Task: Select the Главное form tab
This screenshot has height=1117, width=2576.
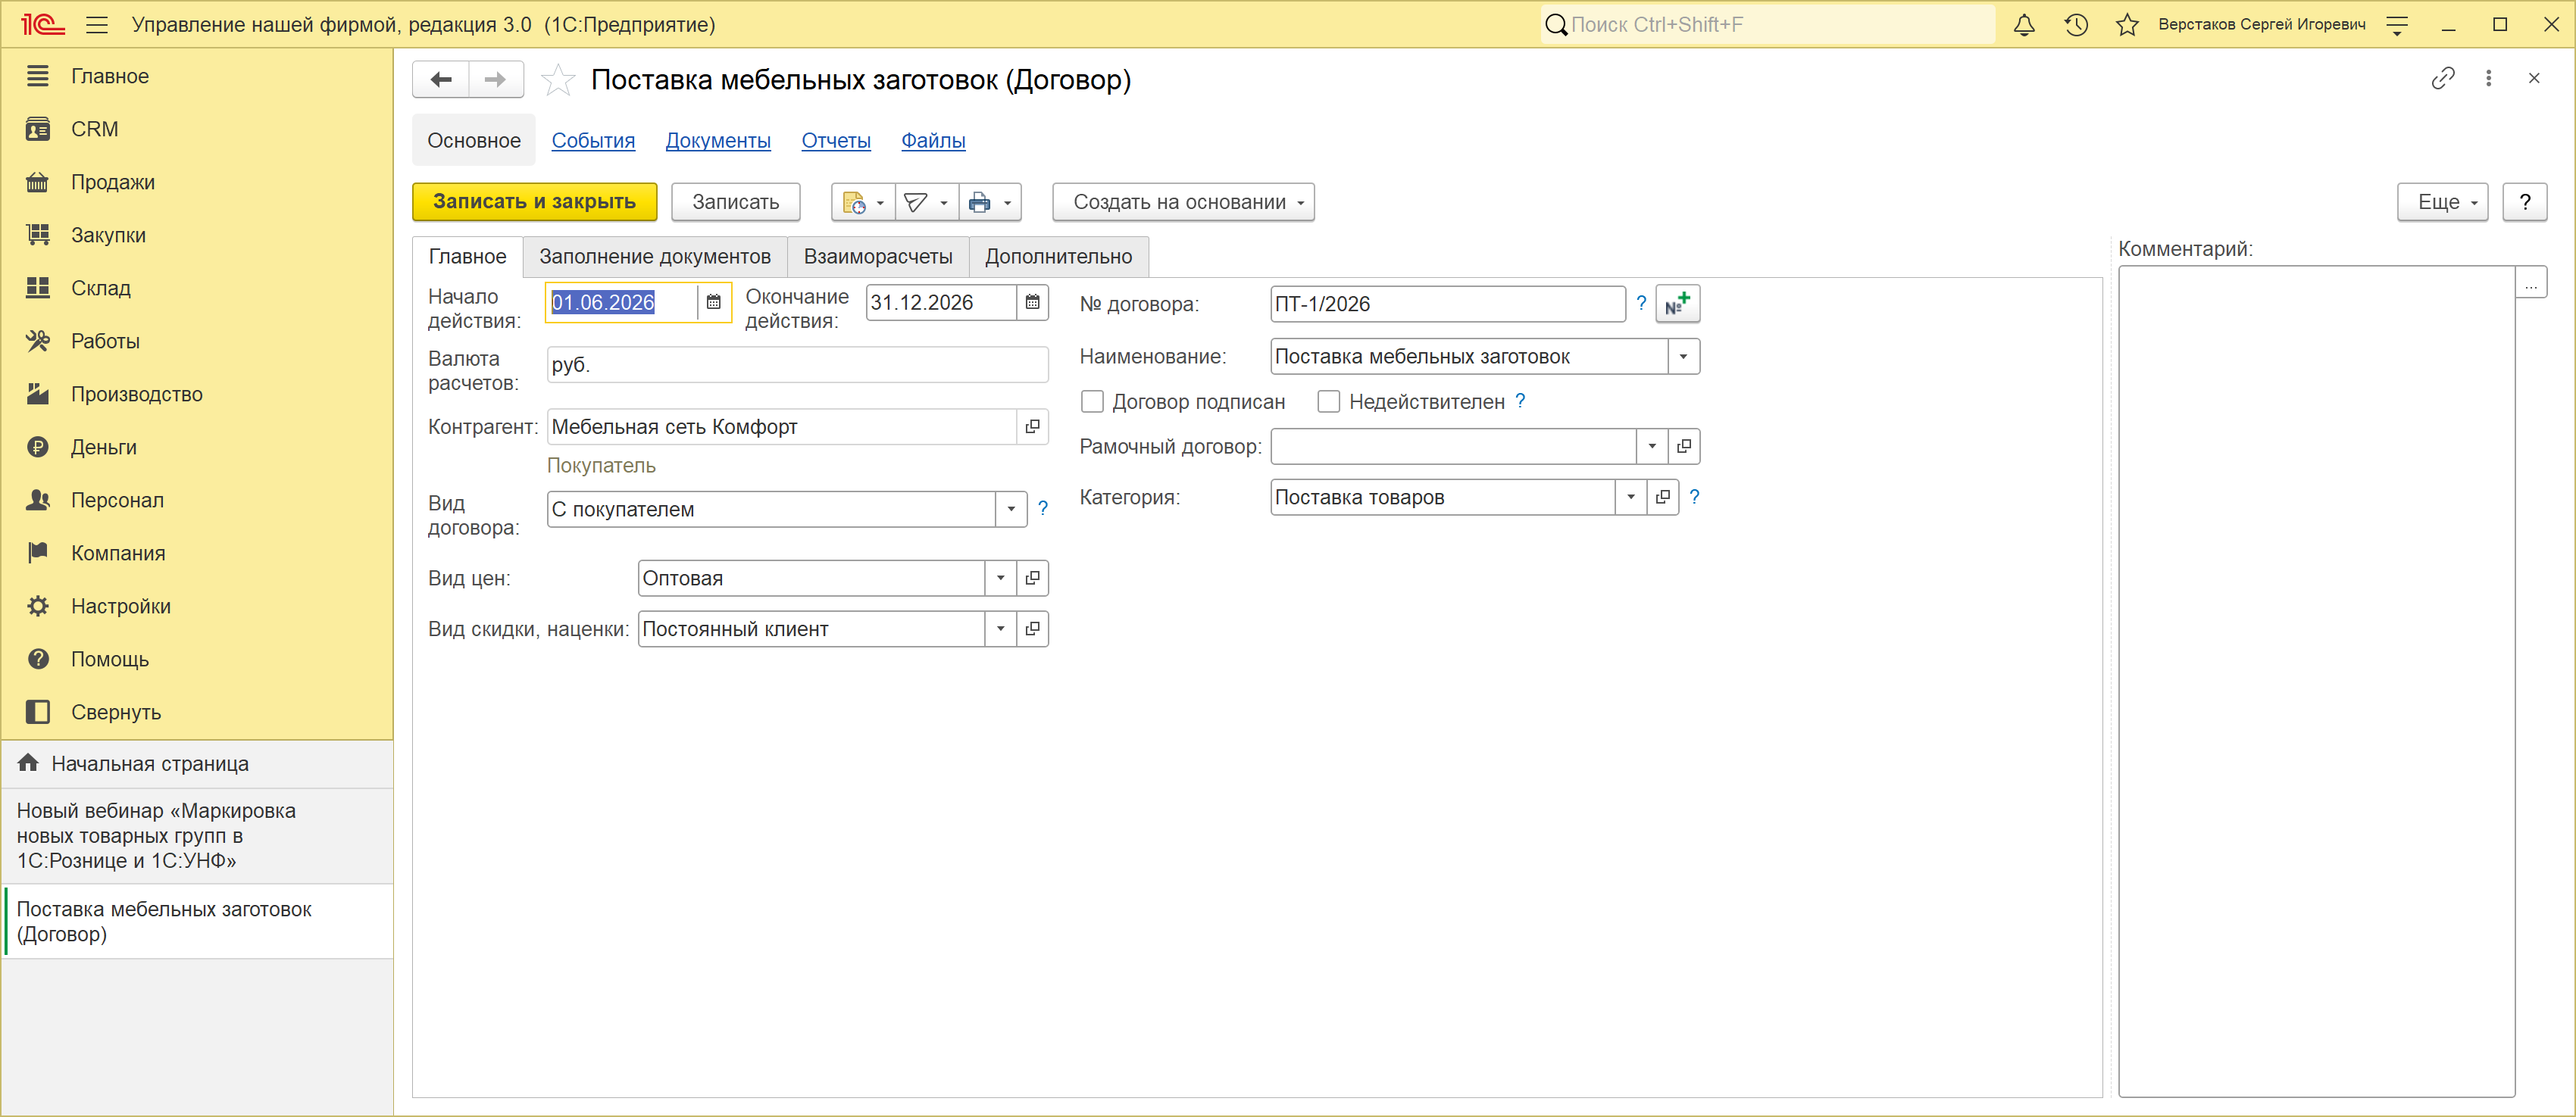Action: click(x=468, y=257)
